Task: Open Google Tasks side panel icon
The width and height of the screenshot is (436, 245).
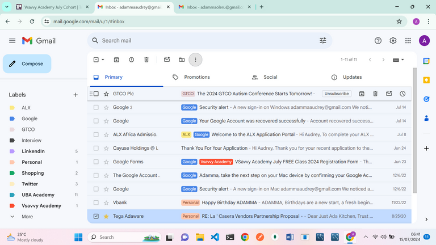Action: coord(426,99)
